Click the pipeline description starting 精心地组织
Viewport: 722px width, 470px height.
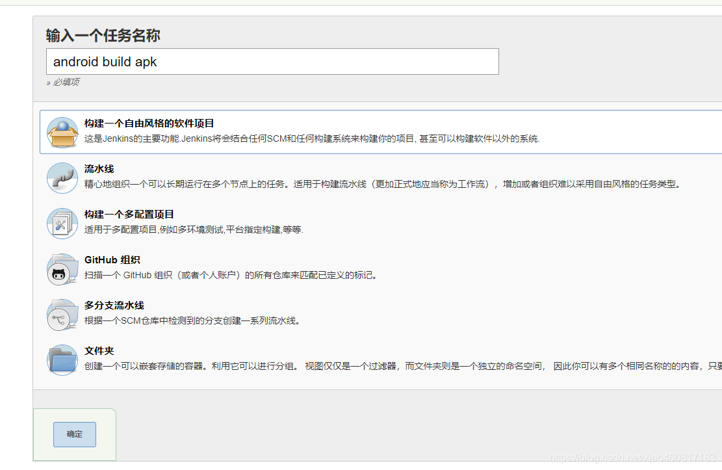383,185
